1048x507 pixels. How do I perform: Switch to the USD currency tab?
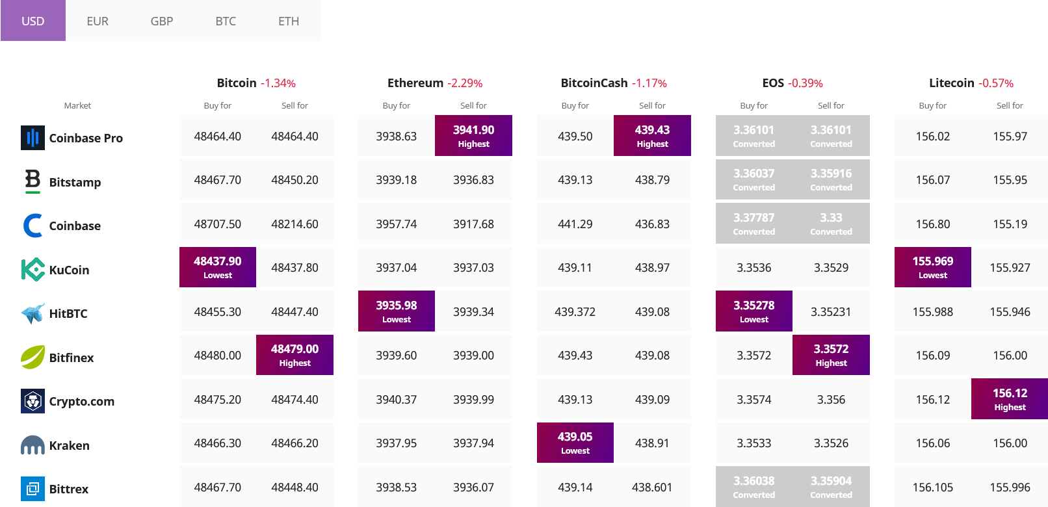click(x=33, y=21)
